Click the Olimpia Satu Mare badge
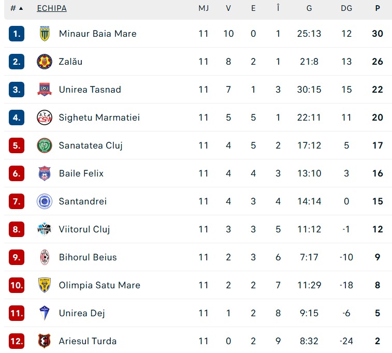Viewport: 392px width, 353px height. click(x=45, y=285)
